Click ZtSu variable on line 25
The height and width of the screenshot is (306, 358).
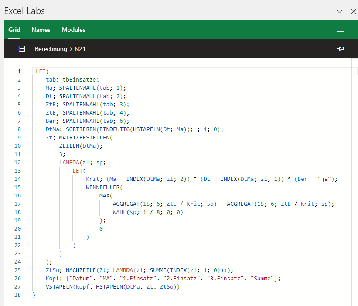pyautogui.click(x=52, y=270)
